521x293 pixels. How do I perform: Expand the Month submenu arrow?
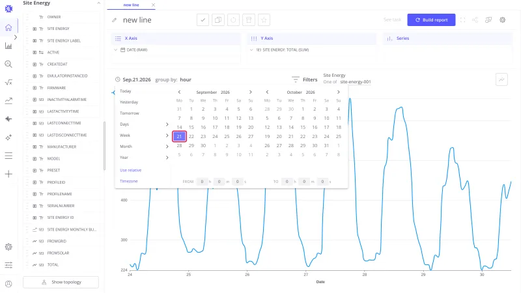click(167, 146)
